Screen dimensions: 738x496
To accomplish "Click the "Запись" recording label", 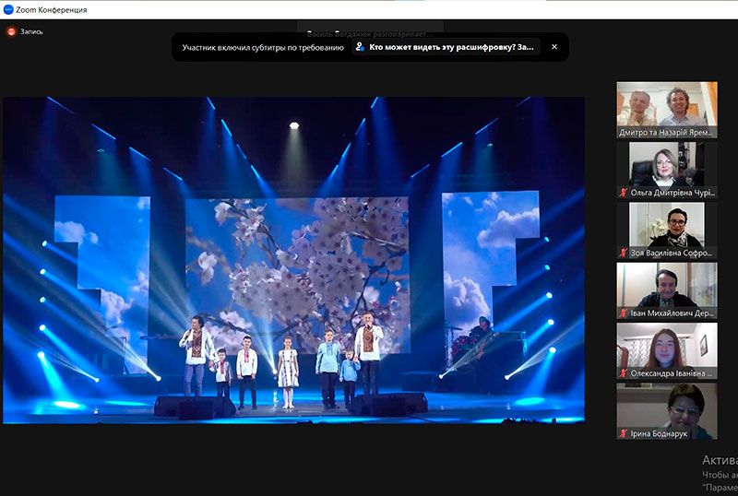I will [31, 31].
